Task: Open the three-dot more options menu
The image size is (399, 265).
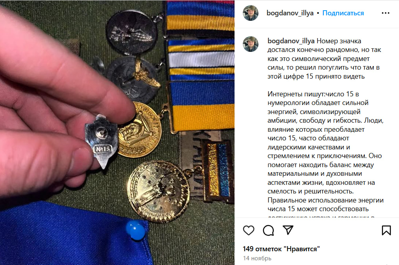Action: [x=386, y=13]
